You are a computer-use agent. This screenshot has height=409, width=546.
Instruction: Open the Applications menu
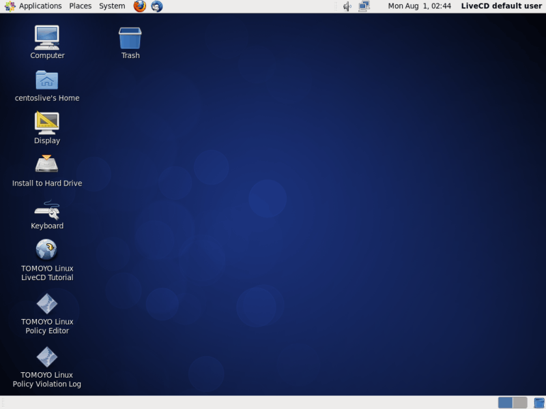pyautogui.click(x=40, y=6)
